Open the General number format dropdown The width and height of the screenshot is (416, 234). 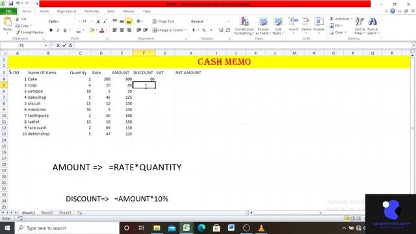click(x=228, y=21)
